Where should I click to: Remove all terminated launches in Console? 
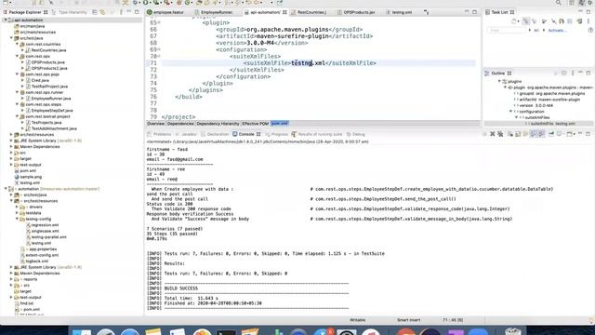point(500,134)
